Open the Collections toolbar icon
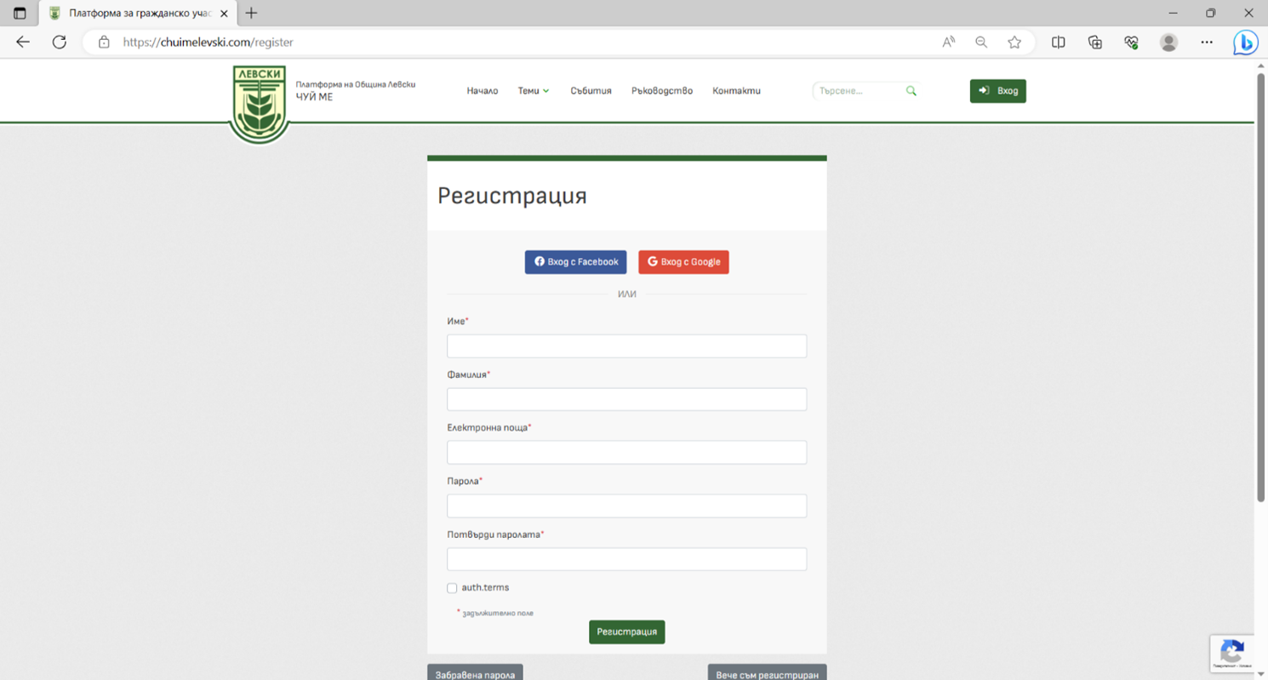The height and width of the screenshot is (680, 1268). pyautogui.click(x=1094, y=42)
